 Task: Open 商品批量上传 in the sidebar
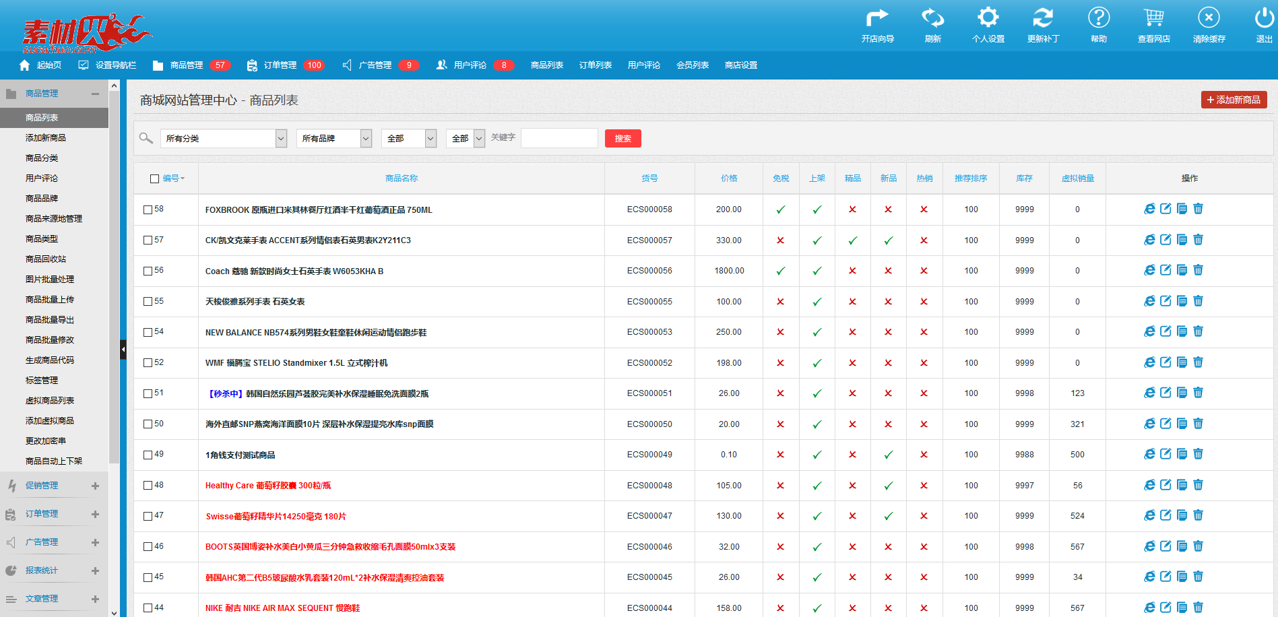pyautogui.click(x=50, y=300)
